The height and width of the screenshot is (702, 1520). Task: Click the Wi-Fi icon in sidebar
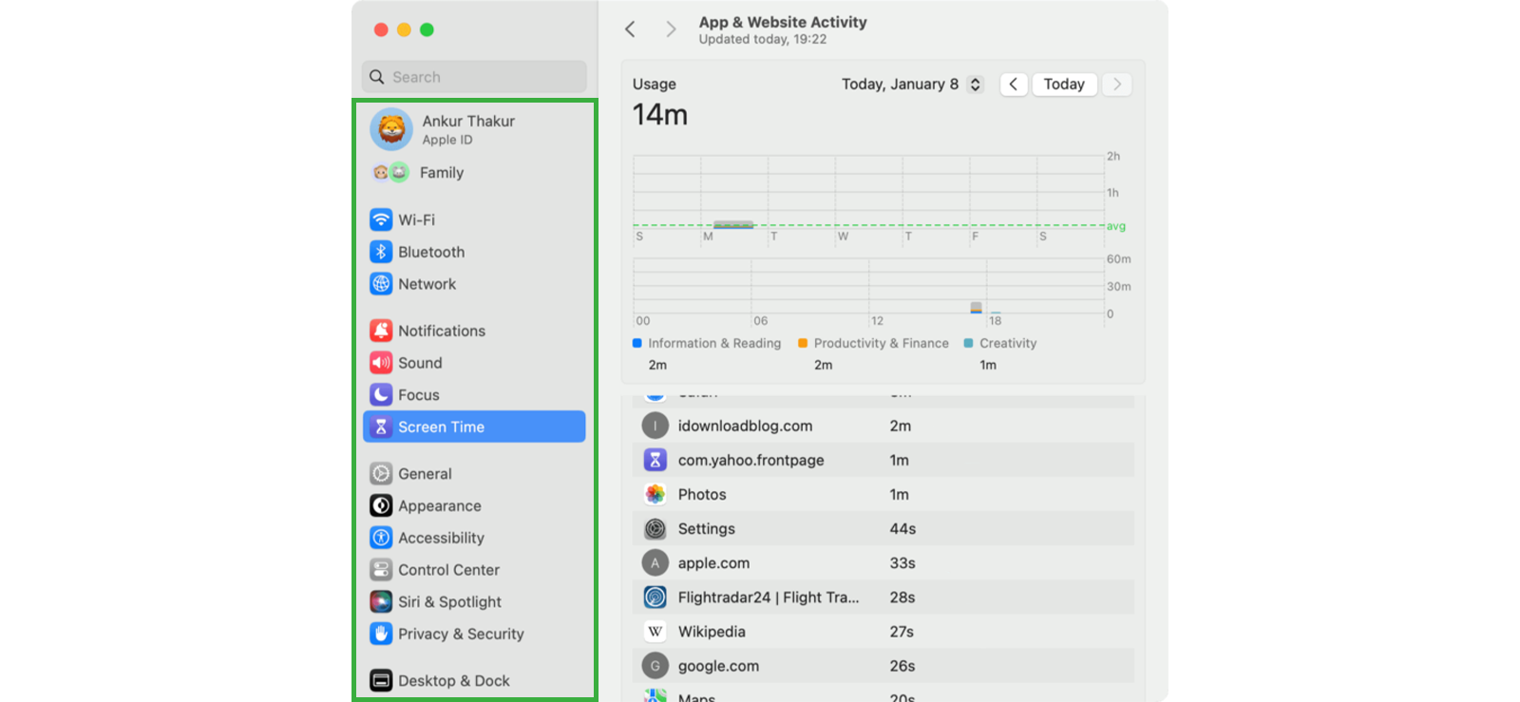pyautogui.click(x=381, y=219)
